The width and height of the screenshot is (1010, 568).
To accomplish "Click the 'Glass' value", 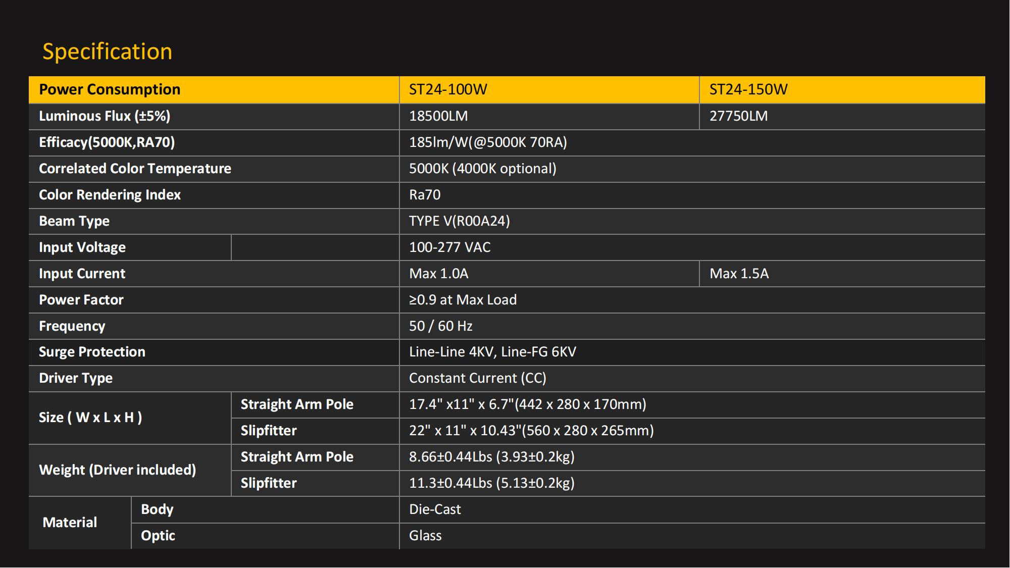I will [x=425, y=536].
